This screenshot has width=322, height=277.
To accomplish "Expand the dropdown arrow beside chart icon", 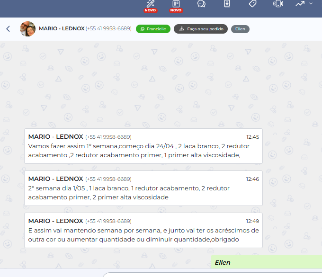I will pos(311,4).
